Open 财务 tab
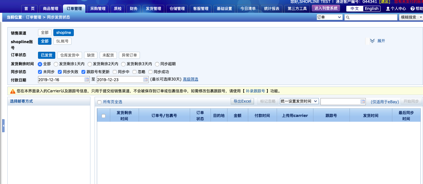Image resolution: width=423 pixels, height=184 pixels. (x=134, y=9)
